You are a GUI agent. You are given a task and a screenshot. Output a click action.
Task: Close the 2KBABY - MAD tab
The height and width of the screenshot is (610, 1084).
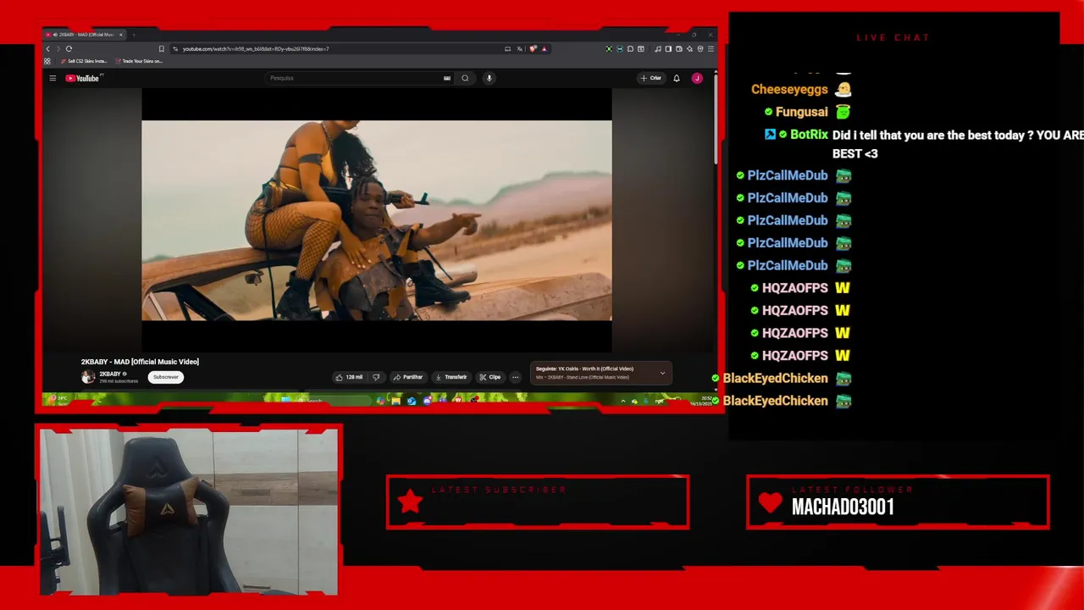(x=120, y=35)
